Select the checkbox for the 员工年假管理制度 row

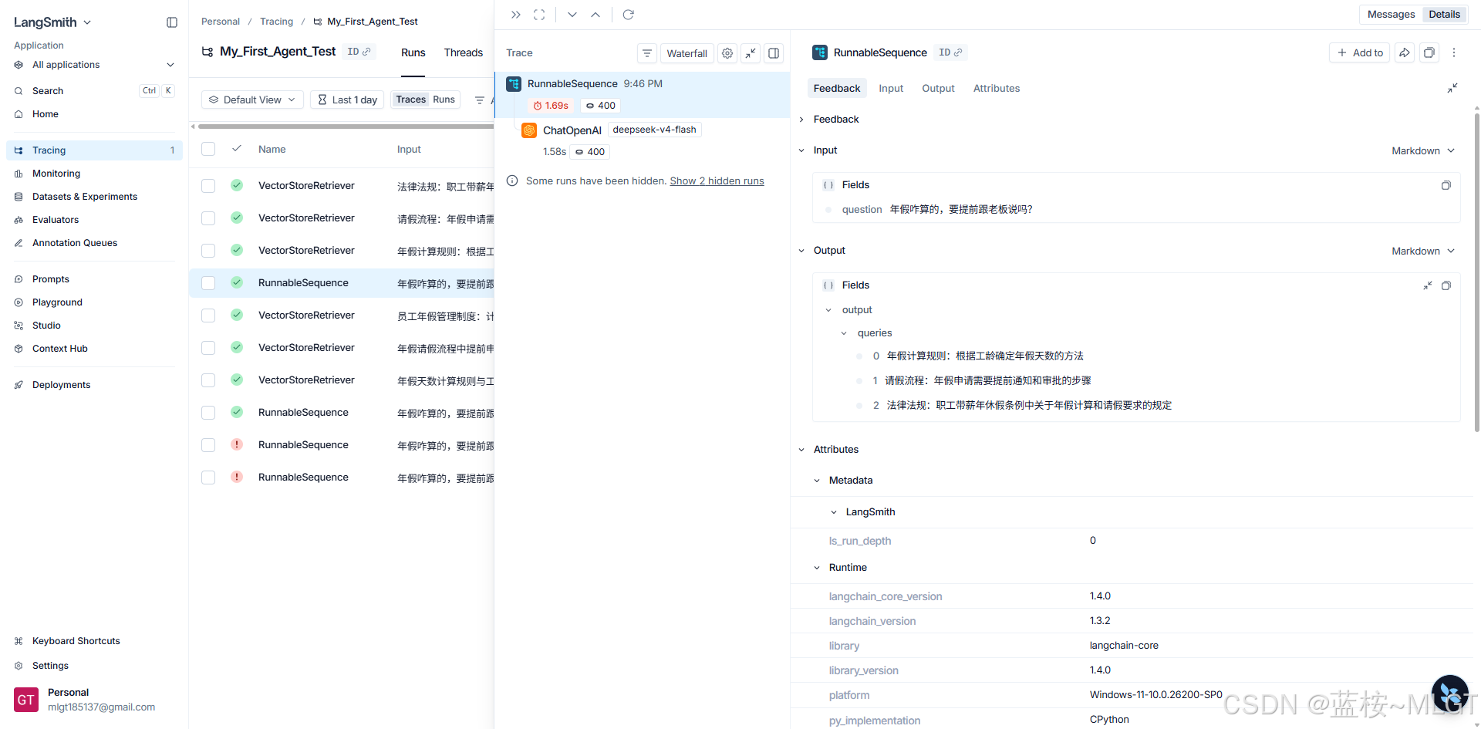pyautogui.click(x=208, y=316)
